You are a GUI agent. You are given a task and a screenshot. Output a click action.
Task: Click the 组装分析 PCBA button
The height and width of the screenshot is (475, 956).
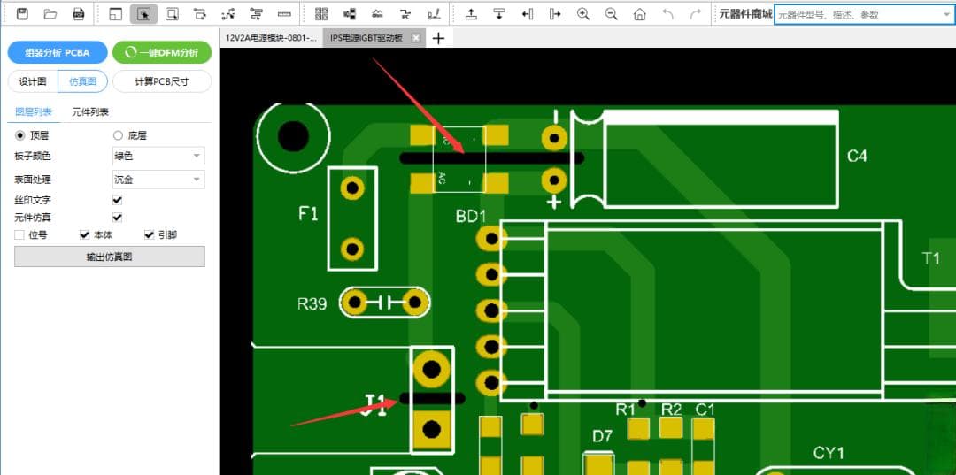[58, 52]
